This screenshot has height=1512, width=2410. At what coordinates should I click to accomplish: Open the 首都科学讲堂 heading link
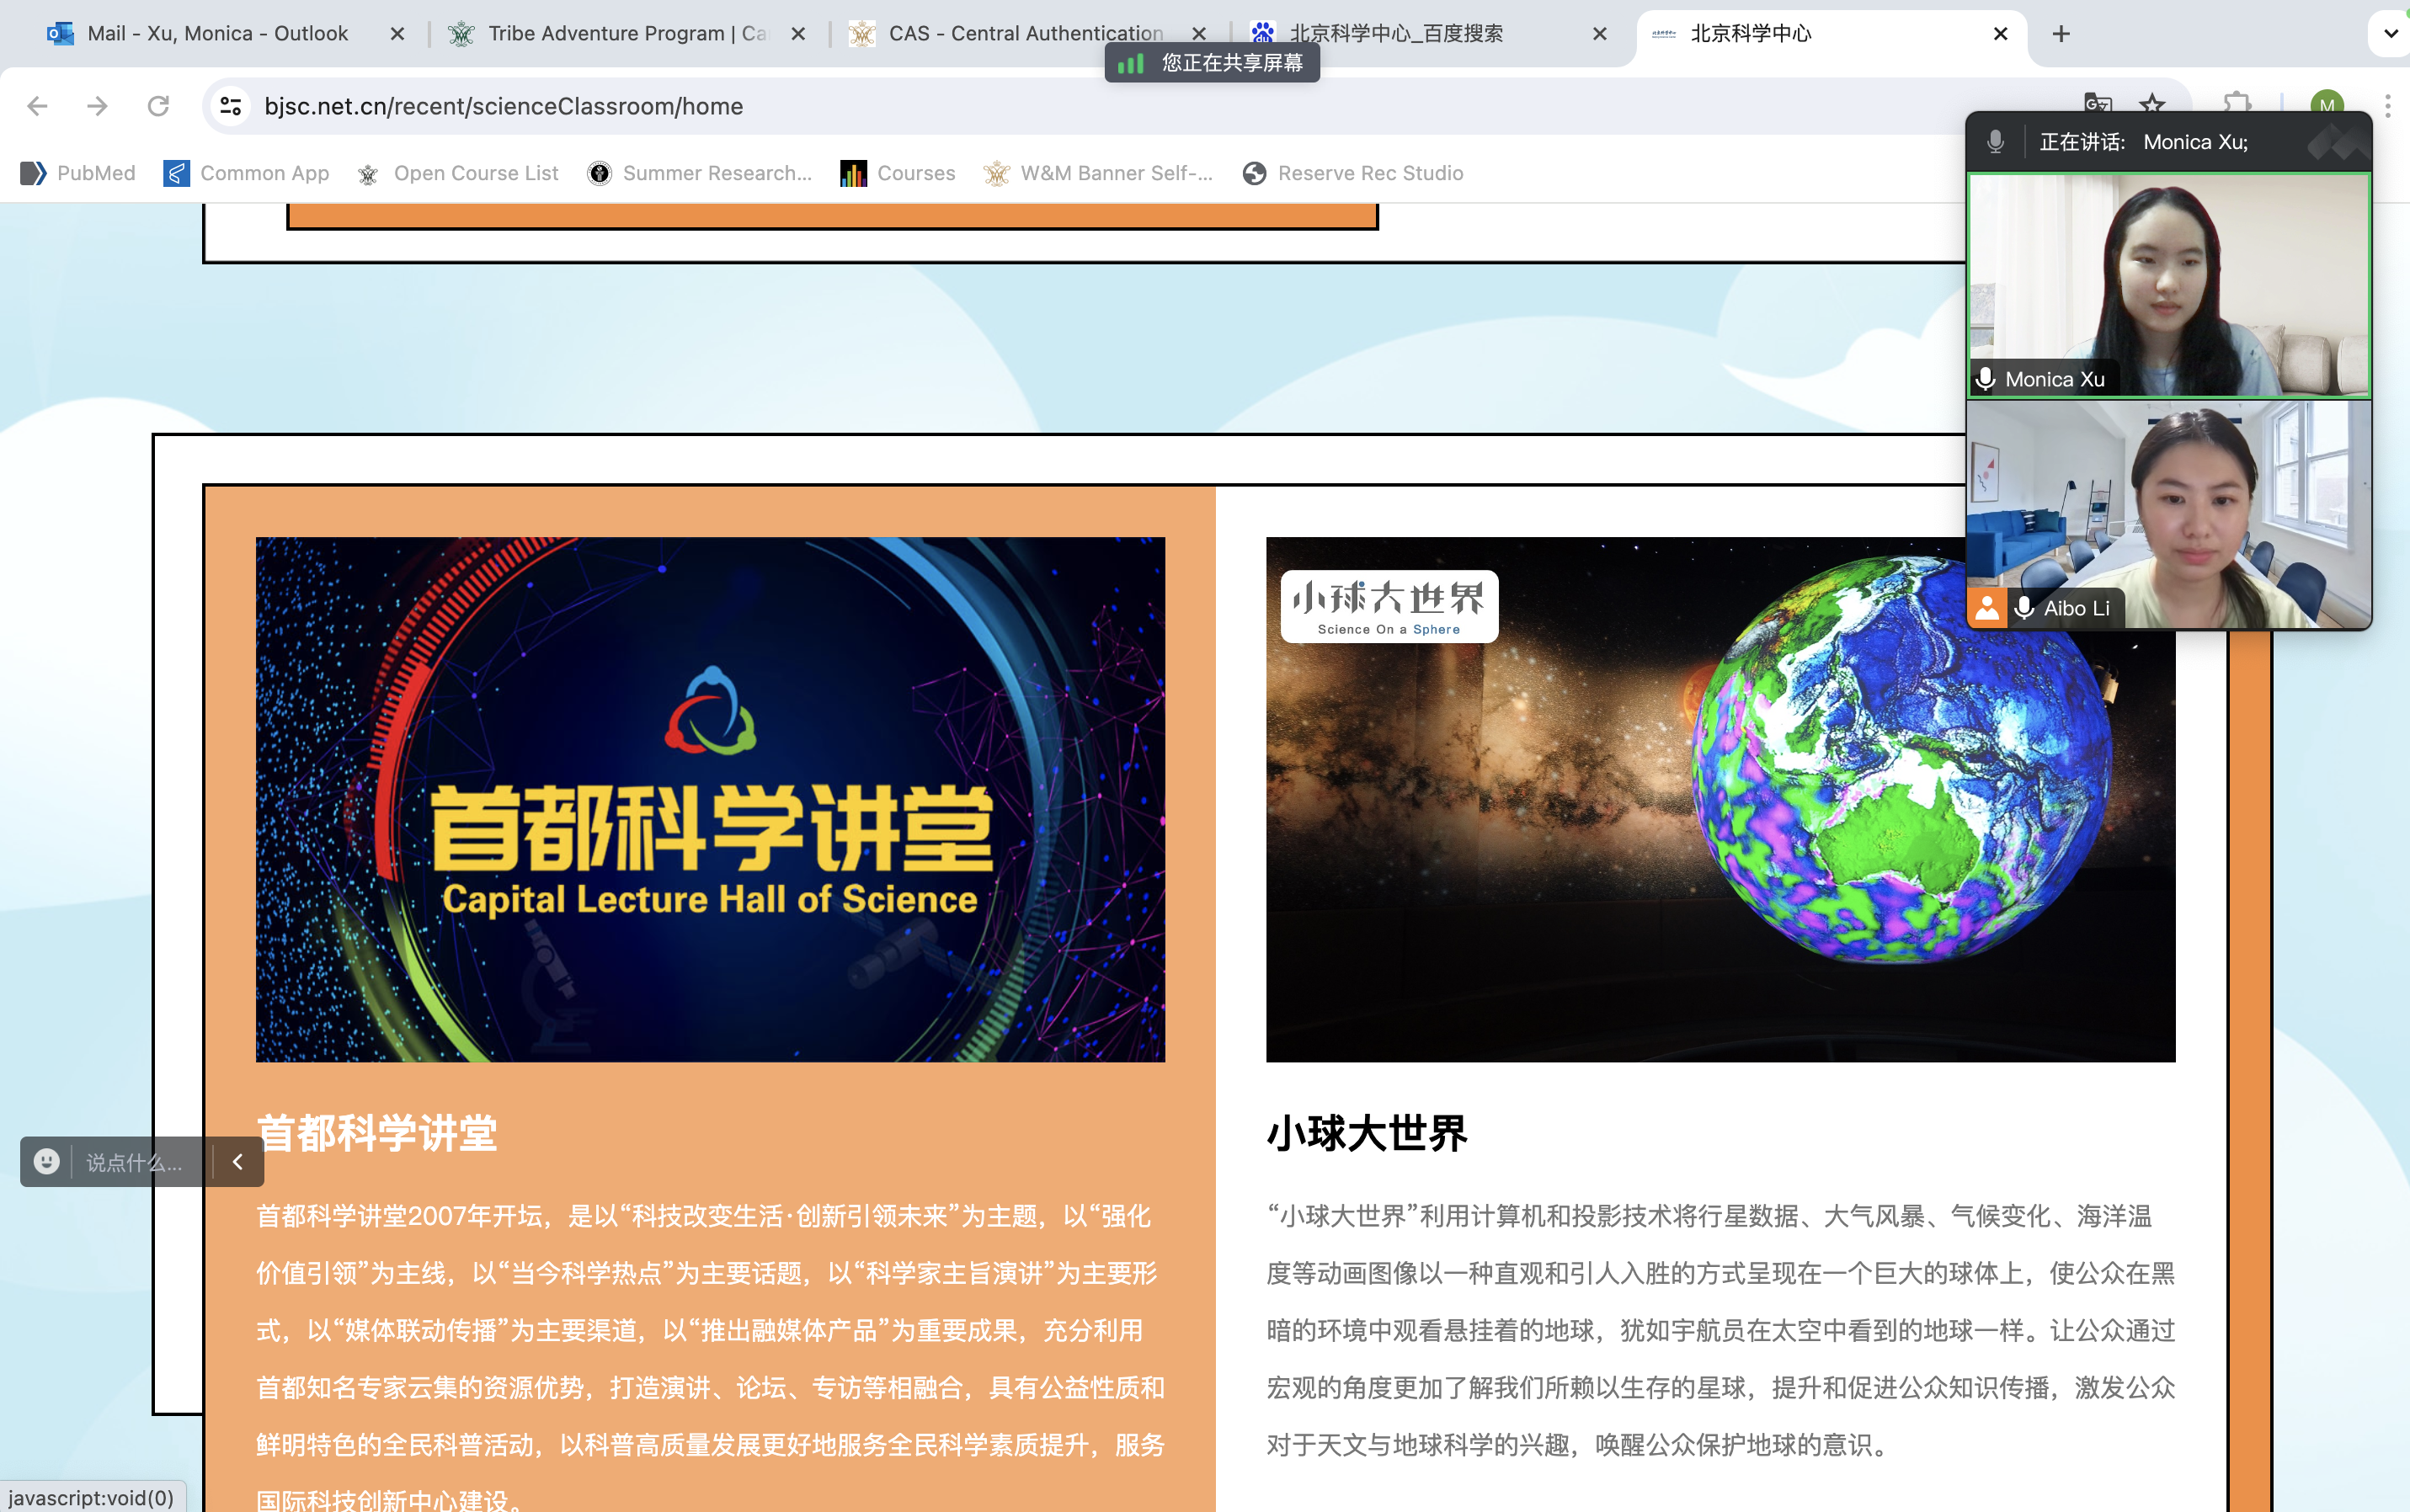click(377, 1133)
